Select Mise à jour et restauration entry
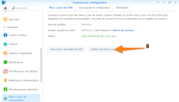Viewport: 179px width, 102px height. point(21,98)
